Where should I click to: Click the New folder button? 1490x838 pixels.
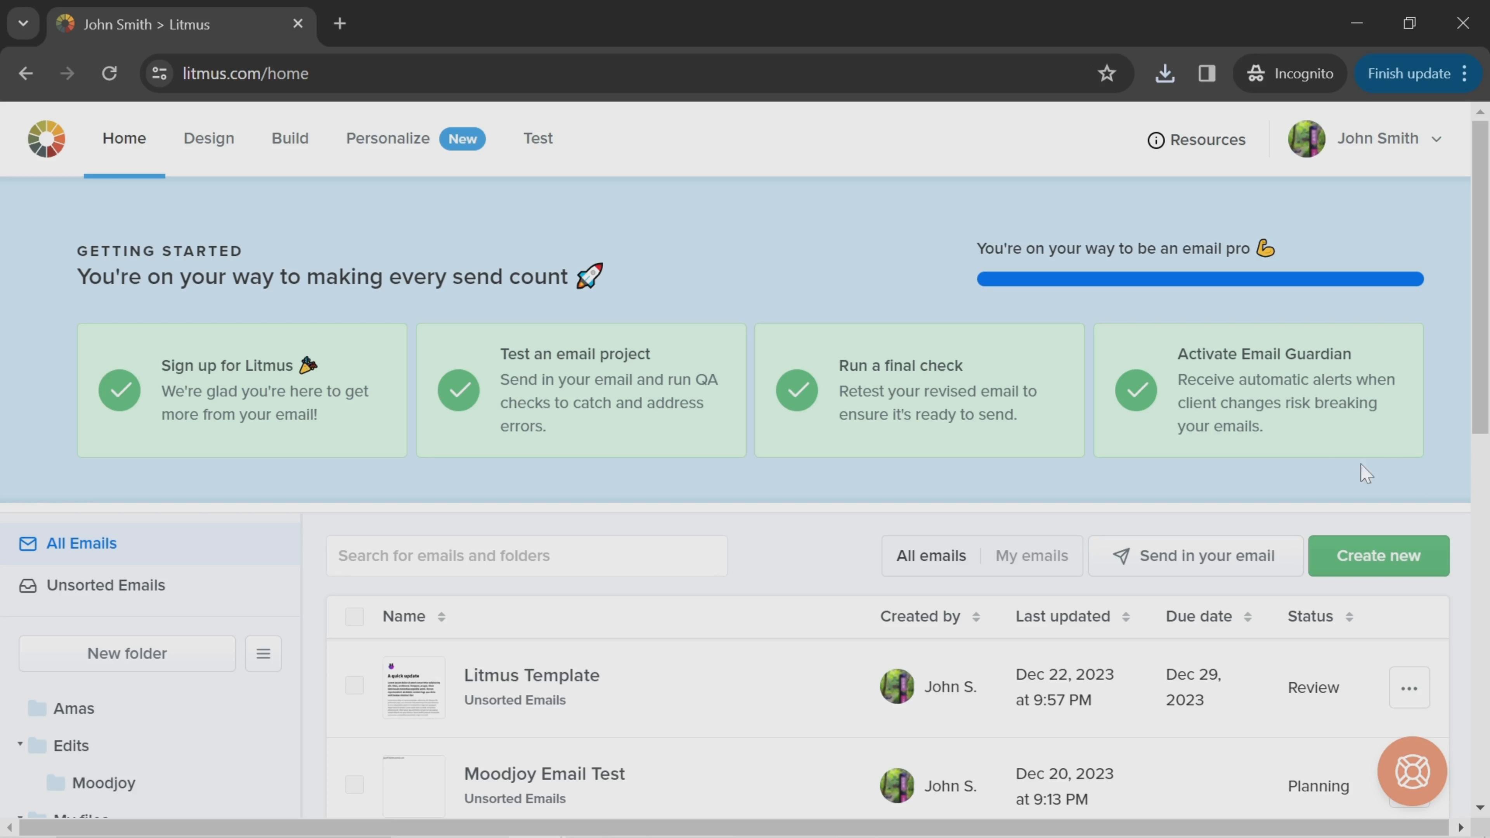pyautogui.click(x=127, y=653)
